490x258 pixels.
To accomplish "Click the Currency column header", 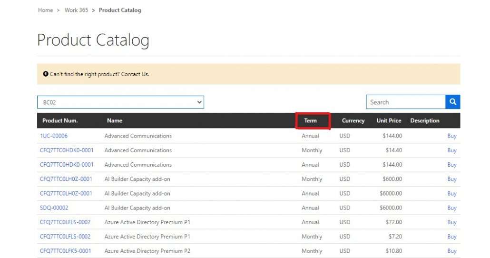I will [353, 120].
